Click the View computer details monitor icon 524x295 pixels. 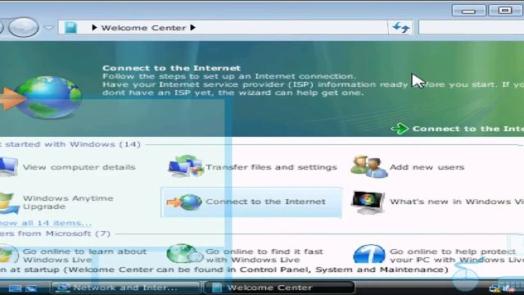(8, 166)
